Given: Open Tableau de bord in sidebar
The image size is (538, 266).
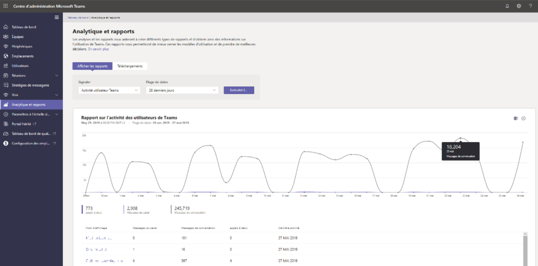Looking at the screenshot, I should click(24, 27).
